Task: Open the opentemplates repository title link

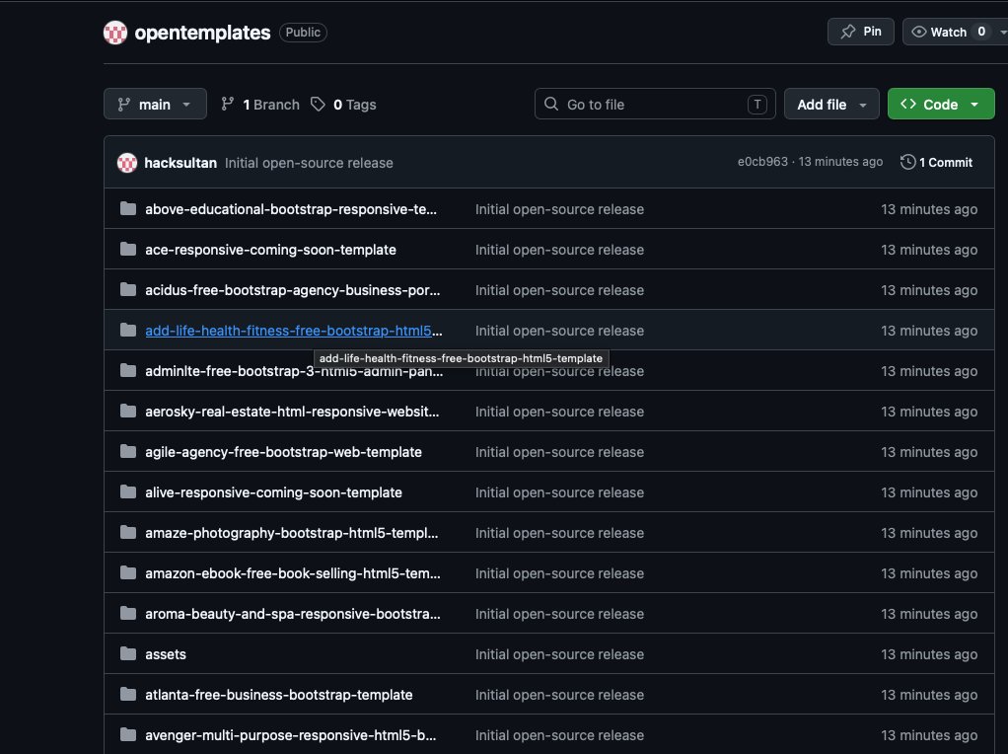Action: pyautogui.click(x=202, y=33)
